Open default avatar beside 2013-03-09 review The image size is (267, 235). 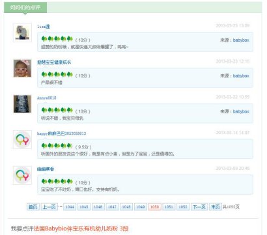click(x=22, y=175)
